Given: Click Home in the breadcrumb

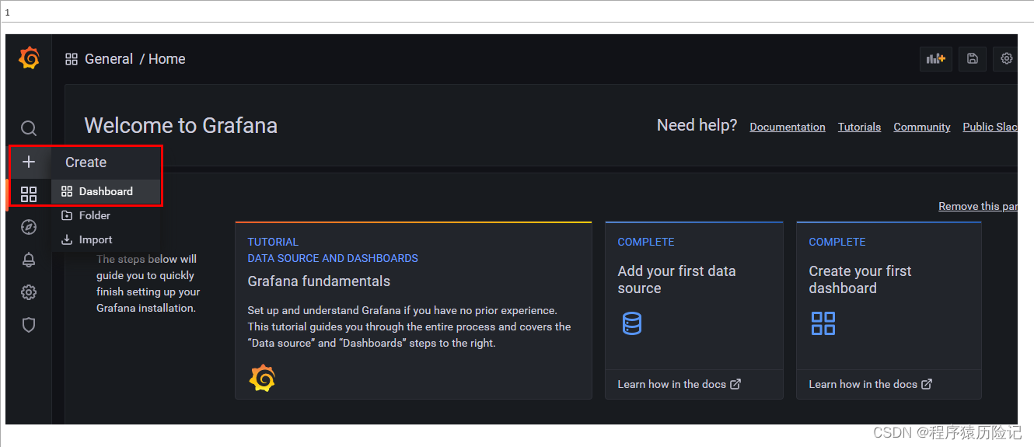Looking at the screenshot, I should (167, 59).
